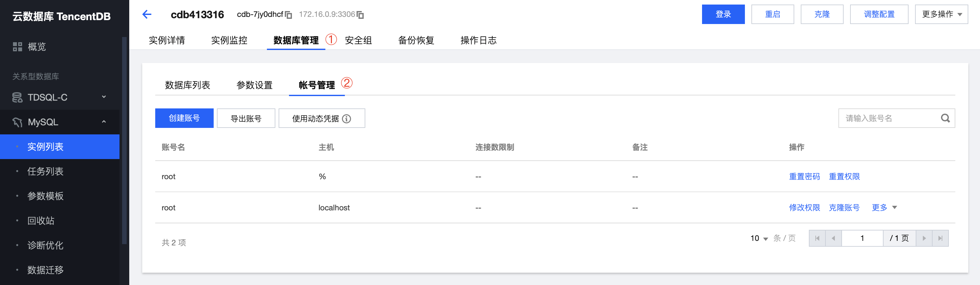Change the 10 条/页 page size dropdown
The height and width of the screenshot is (285, 980).
click(x=759, y=239)
